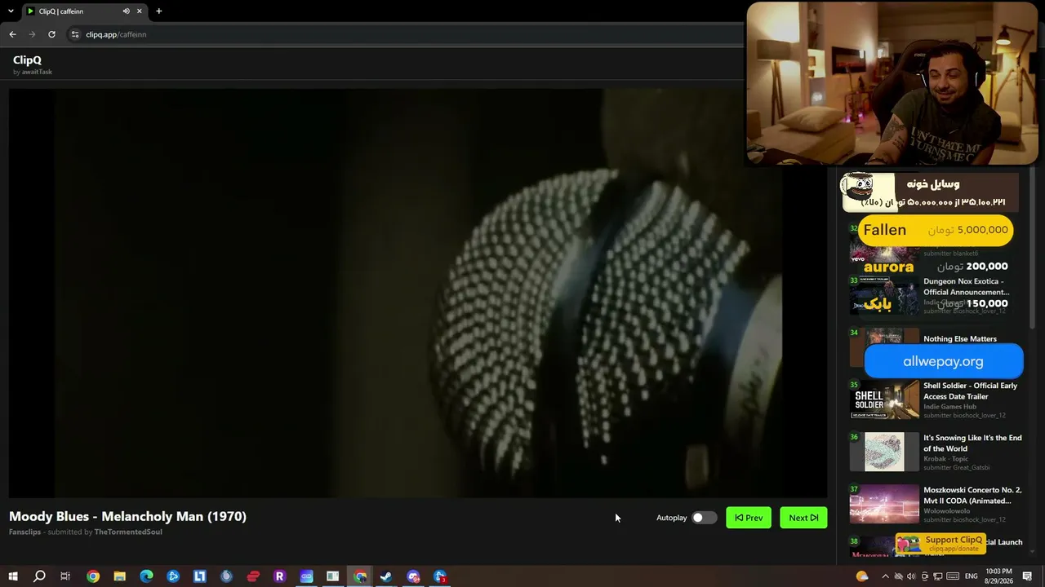Skip to the next clip with Next
Screen dimensions: 1045x587
803,518
